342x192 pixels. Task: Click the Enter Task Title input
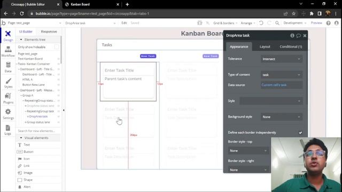pos(128,70)
